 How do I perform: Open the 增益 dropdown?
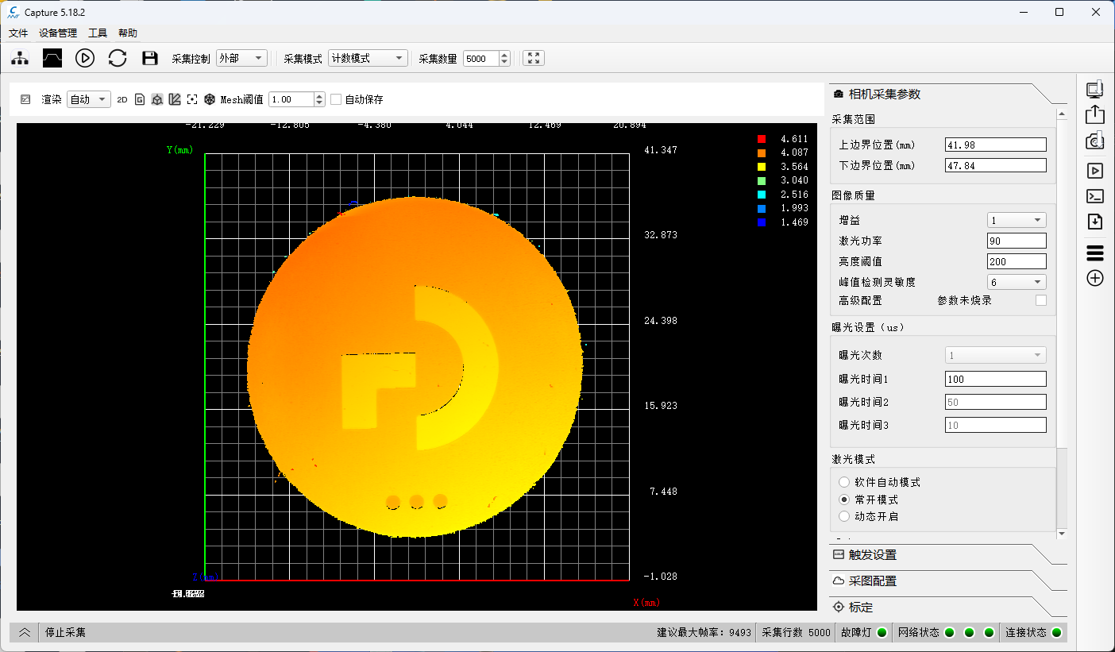click(1017, 220)
